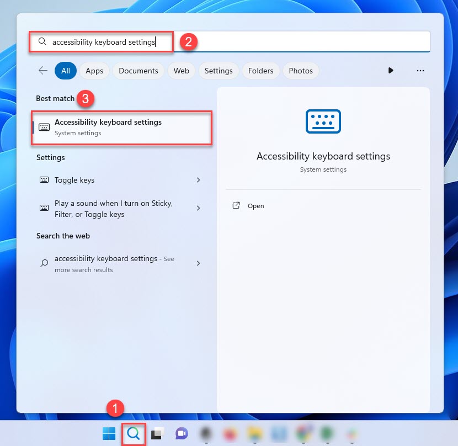Open the accessibility keyboard settings web search result
The image size is (458, 446).
[x=121, y=264]
